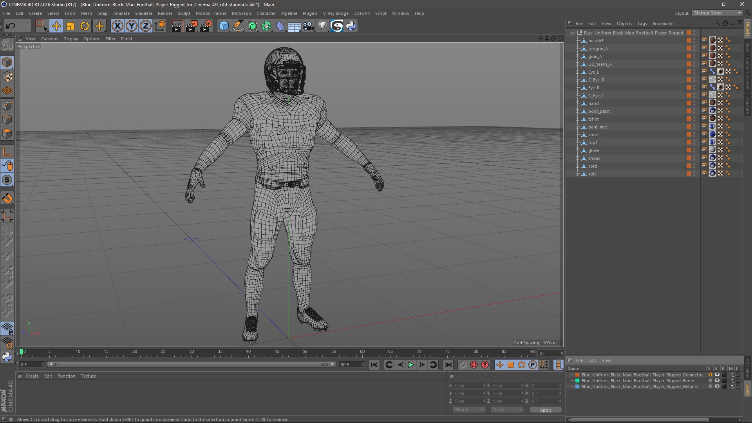The height and width of the screenshot is (423, 752).
Task: Expand the headAF object
Action: 577,41
